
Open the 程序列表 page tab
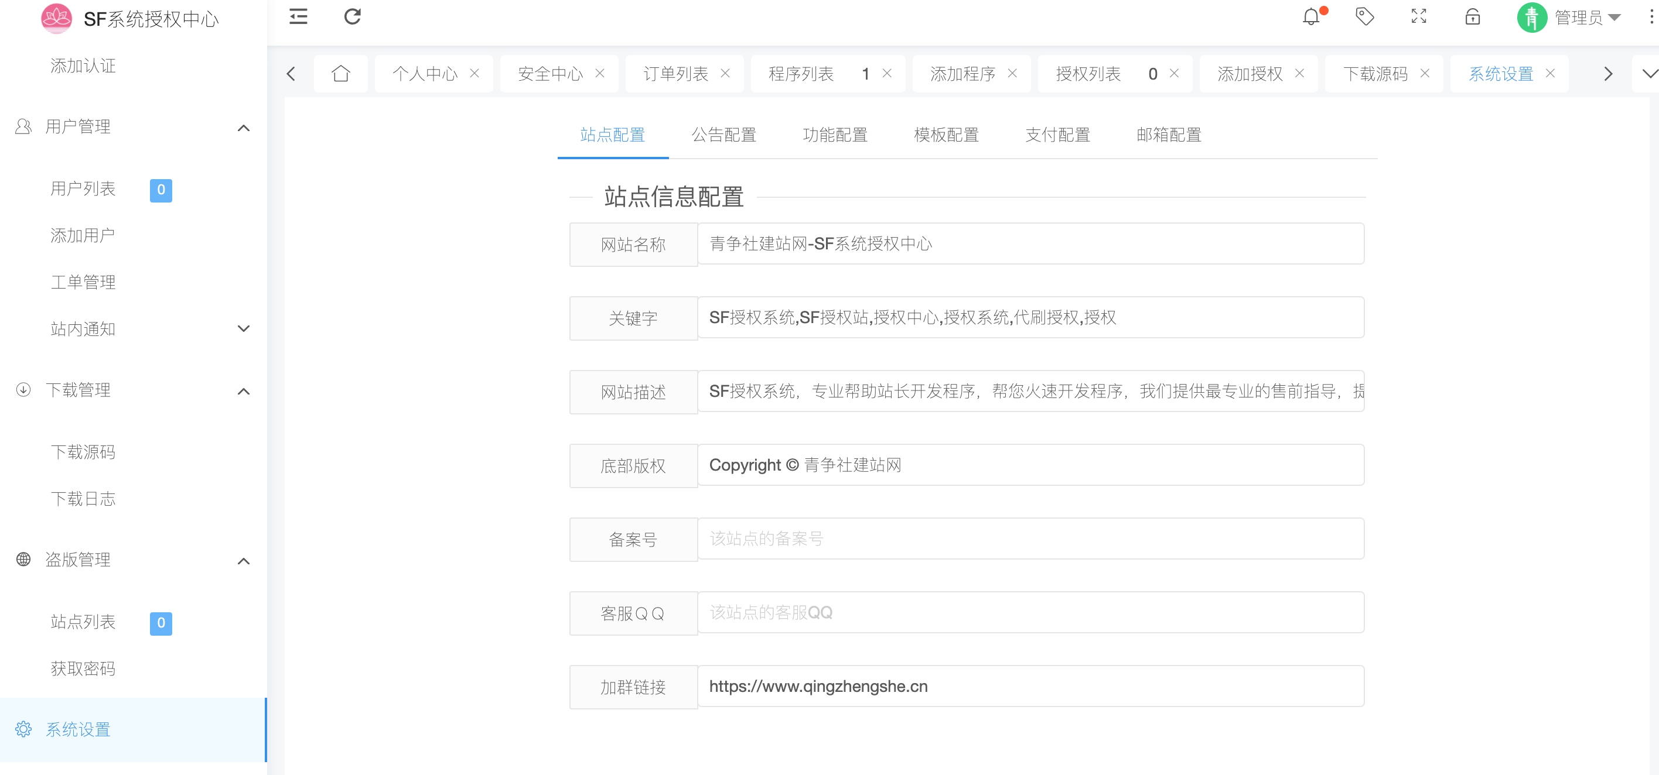point(801,74)
